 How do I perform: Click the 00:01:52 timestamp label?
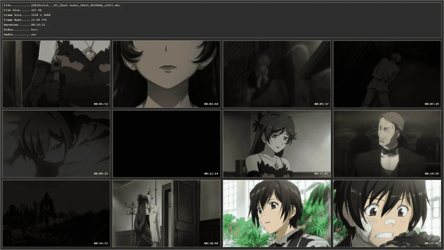pyautogui.click(x=101, y=104)
